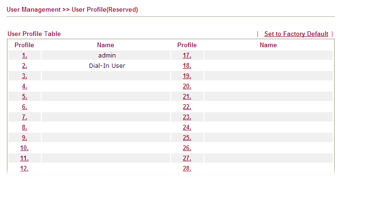Screen dimensions: 384x215
Task: Open profile 1 for admin
Action: [x=24, y=56]
